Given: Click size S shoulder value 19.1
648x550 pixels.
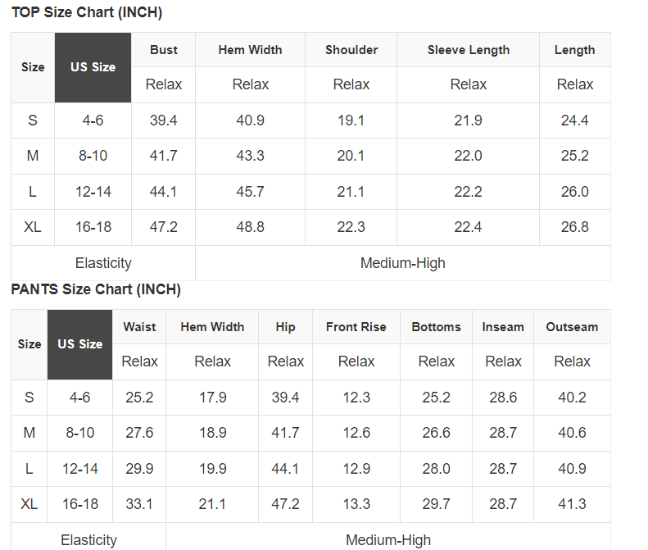Looking at the screenshot, I should coord(351,120).
